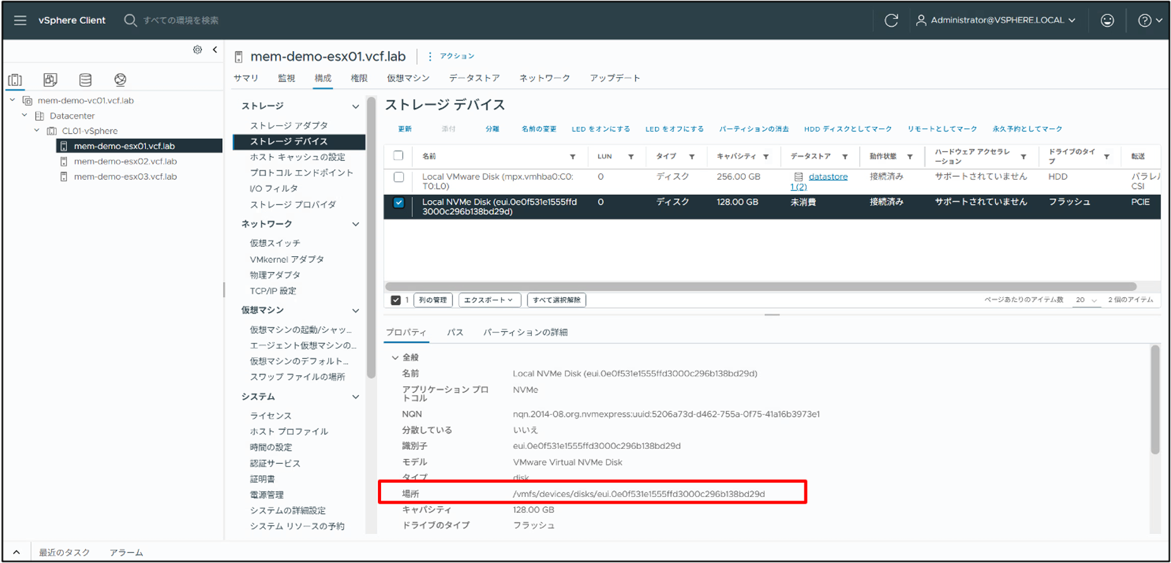The height and width of the screenshot is (563, 1171).
Task: Click the すべて選択解除 button
Action: click(x=556, y=300)
